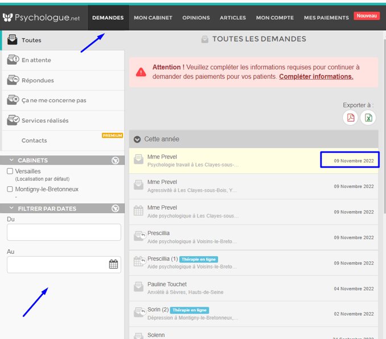Open Mme Prevel Aide psychologique request
The width and height of the screenshot is (386, 339).
(x=253, y=212)
